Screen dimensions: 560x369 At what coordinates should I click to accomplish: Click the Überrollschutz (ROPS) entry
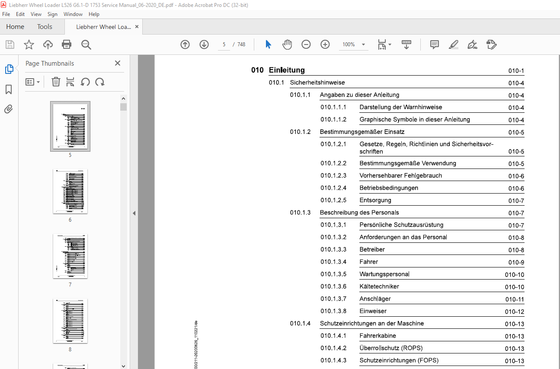click(391, 348)
